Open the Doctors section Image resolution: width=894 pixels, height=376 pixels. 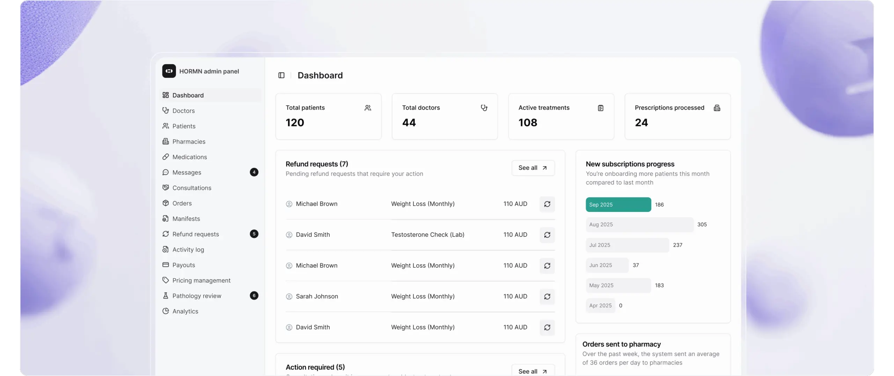210,111
